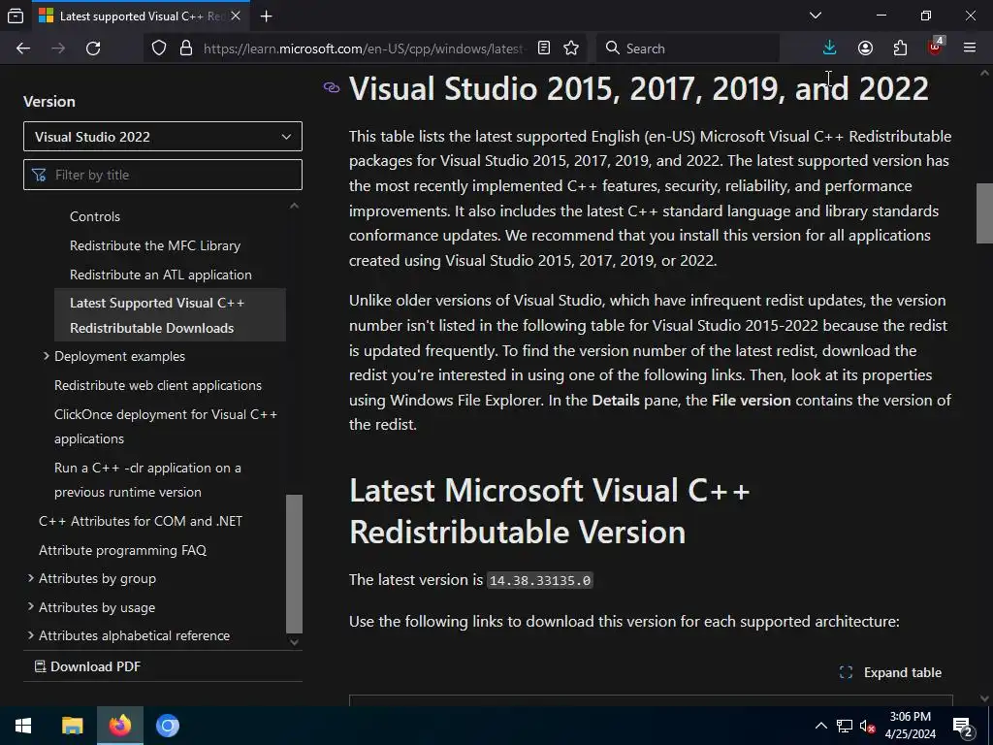Select Latest Supported Visual C++ Redistributable Downloads
The height and width of the screenshot is (745, 993).
(170, 315)
